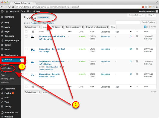Image resolution: width=159 pixels, height=118 pixels.
Task: Reload the page with browser refresh icon
Action: click(x=9, y=7)
